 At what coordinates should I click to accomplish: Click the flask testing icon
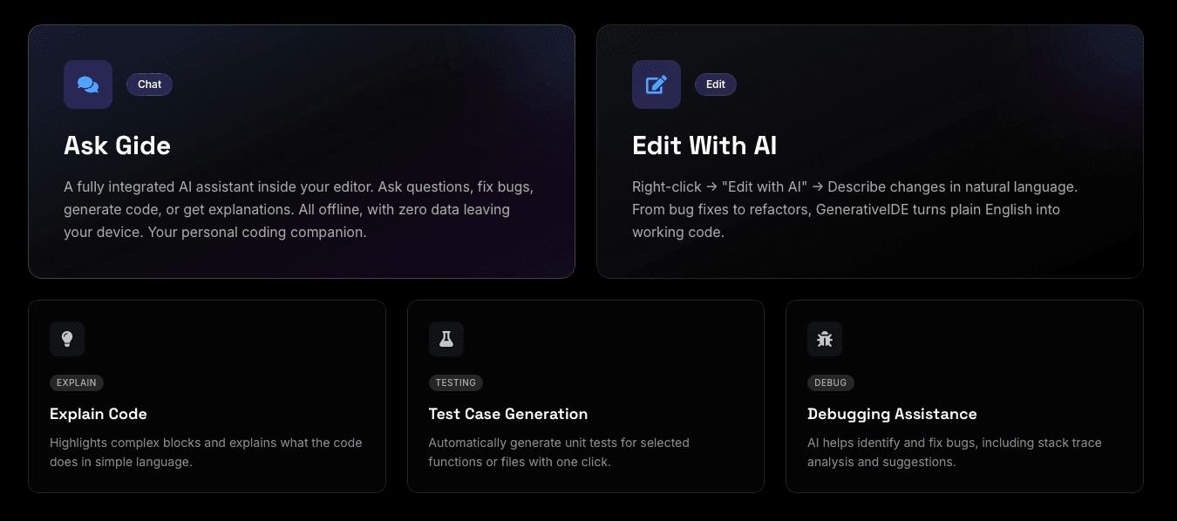446,339
